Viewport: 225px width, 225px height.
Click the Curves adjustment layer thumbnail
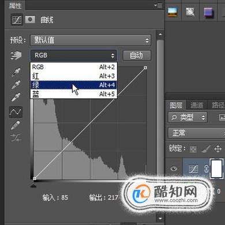pyautogui.click(x=193, y=169)
